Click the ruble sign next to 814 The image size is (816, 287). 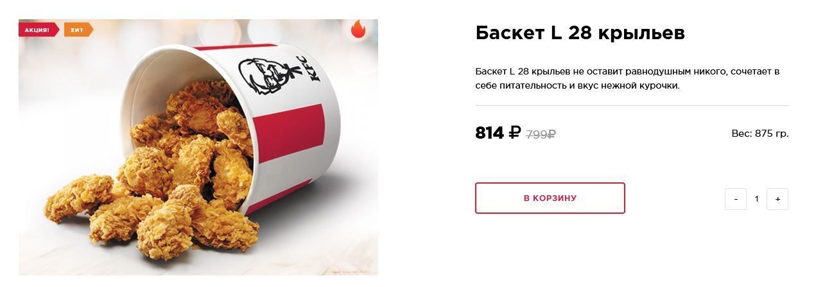515,133
